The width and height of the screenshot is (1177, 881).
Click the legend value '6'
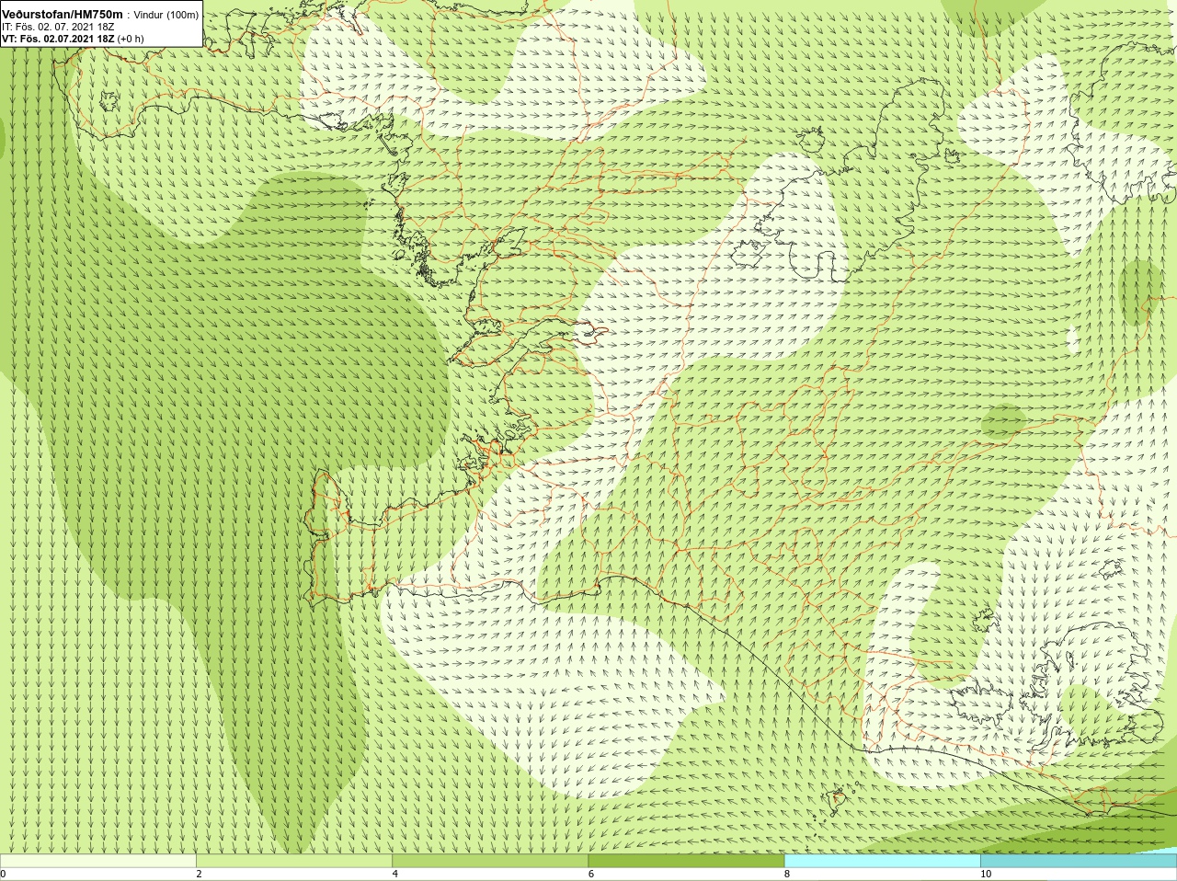click(591, 874)
